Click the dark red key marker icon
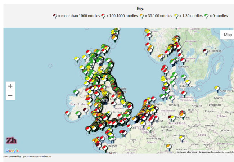 tap(55, 16)
